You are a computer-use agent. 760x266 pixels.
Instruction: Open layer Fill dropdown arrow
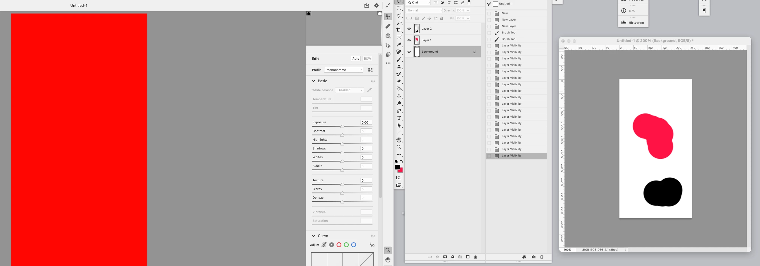468,18
